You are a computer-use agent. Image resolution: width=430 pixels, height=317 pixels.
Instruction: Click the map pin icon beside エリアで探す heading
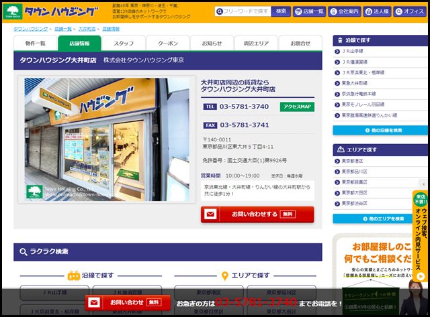[x=224, y=276]
